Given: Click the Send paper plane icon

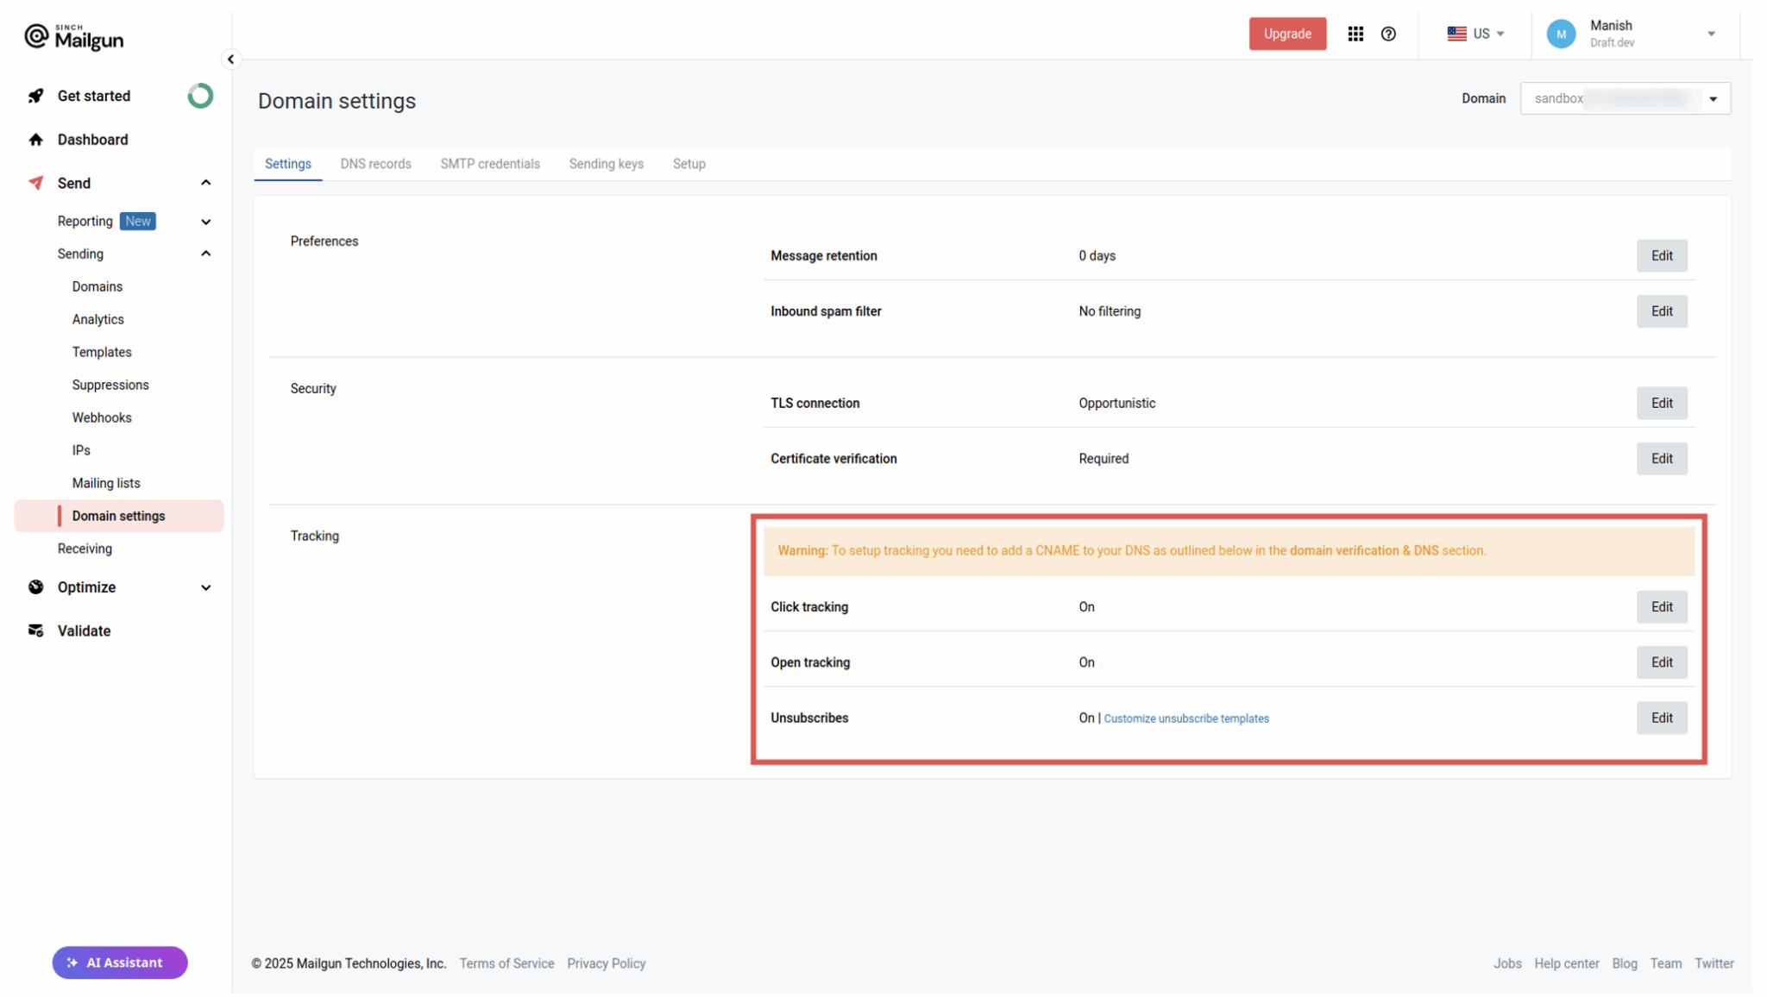Looking at the screenshot, I should pyautogui.click(x=35, y=182).
